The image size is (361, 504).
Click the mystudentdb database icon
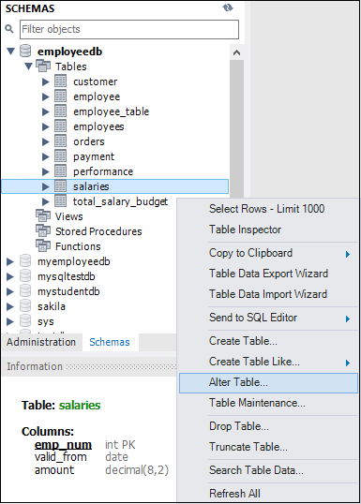pyautogui.click(x=25, y=290)
